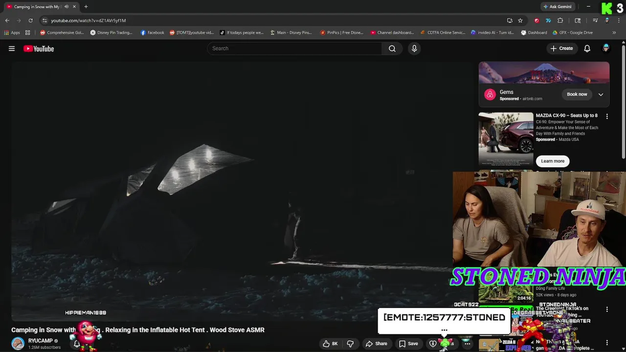626x352 pixels.
Task: Open YouTube notifications bell
Action: [x=587, y=48]
